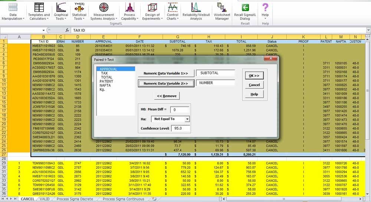Click the PROOF column header cell
This screenshot has width=371, height=202.
tap(303, 42)
